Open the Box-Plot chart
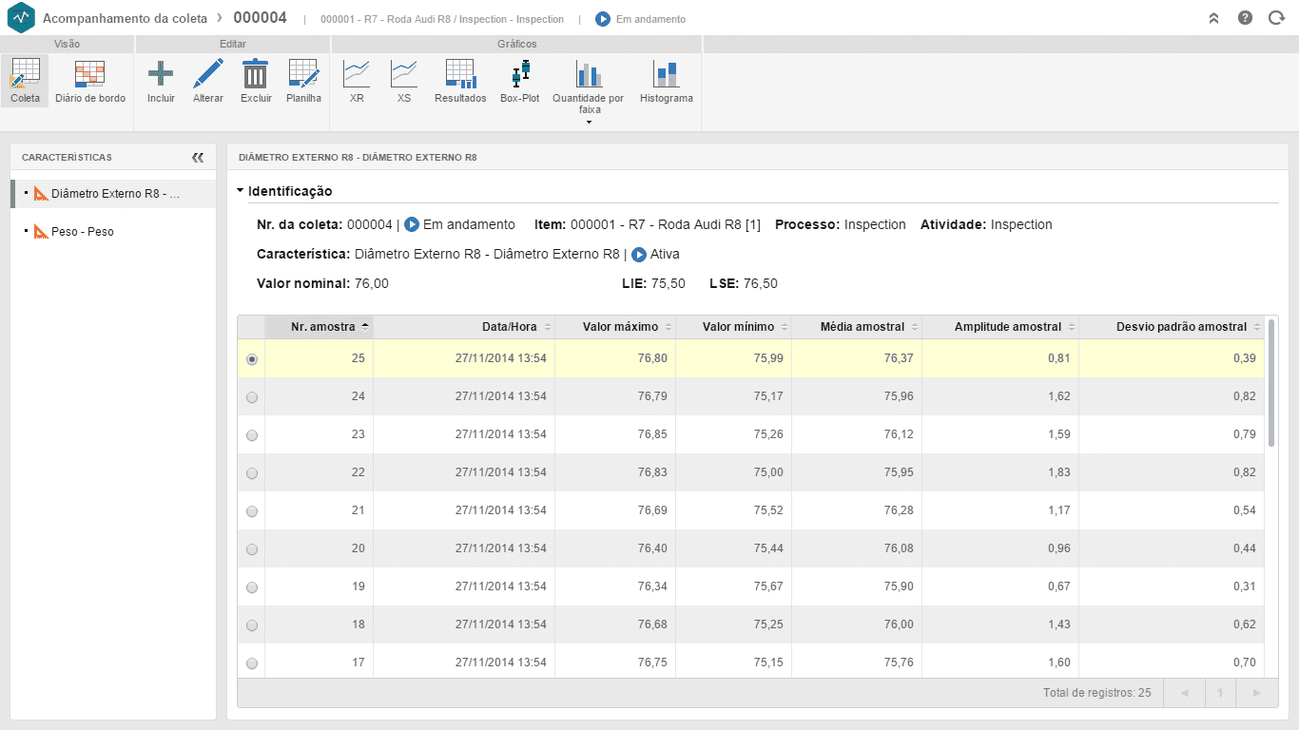 point(520,81)
